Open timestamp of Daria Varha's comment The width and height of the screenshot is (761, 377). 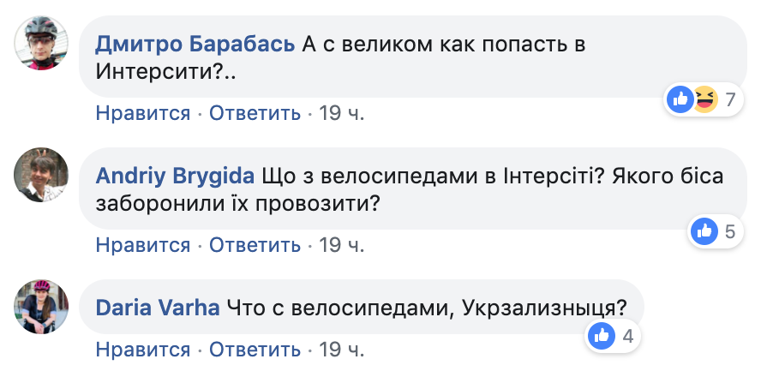pos(342,350)
